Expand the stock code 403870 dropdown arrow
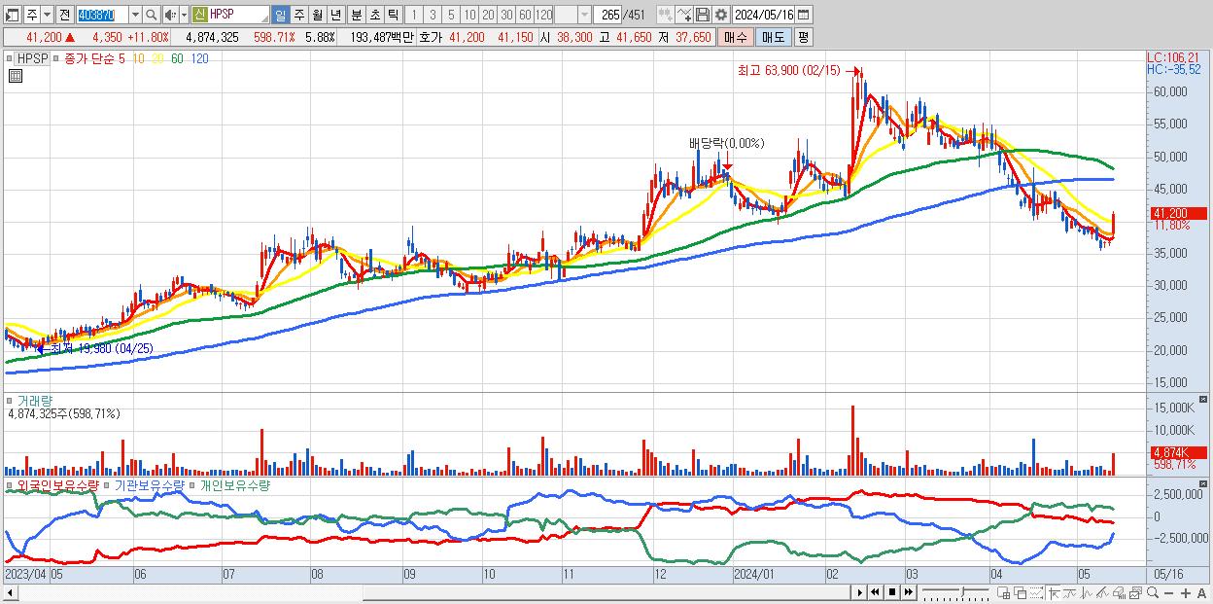Viewport: 1213px width, 604px height. click(x=135, y=16)
